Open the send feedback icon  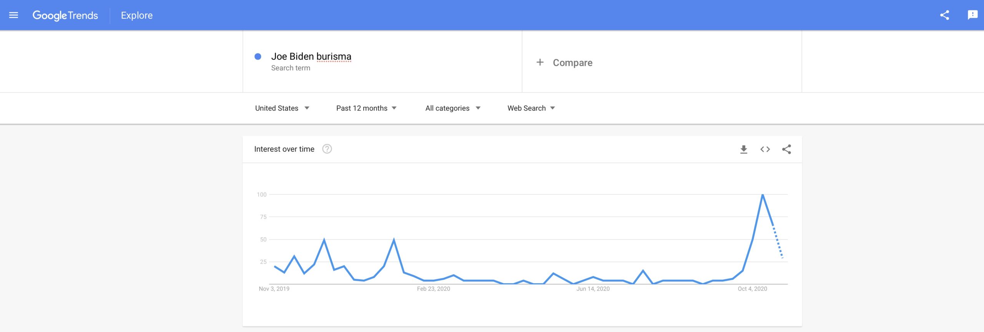[x=972, y=15]
